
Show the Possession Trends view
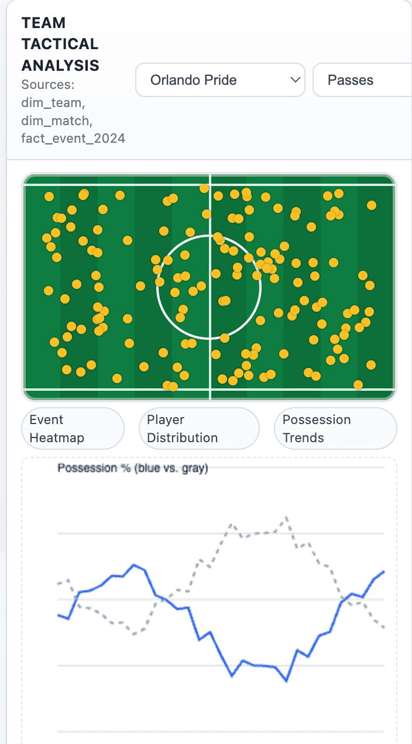[x=335, y=429]
